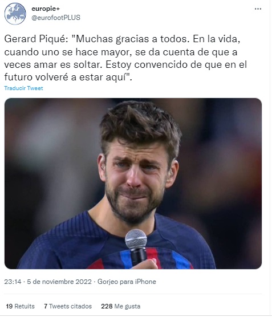272x317 pixels.
Task: Click the 5 de noviembre 2022 date
Action: [x=59, y=282]
